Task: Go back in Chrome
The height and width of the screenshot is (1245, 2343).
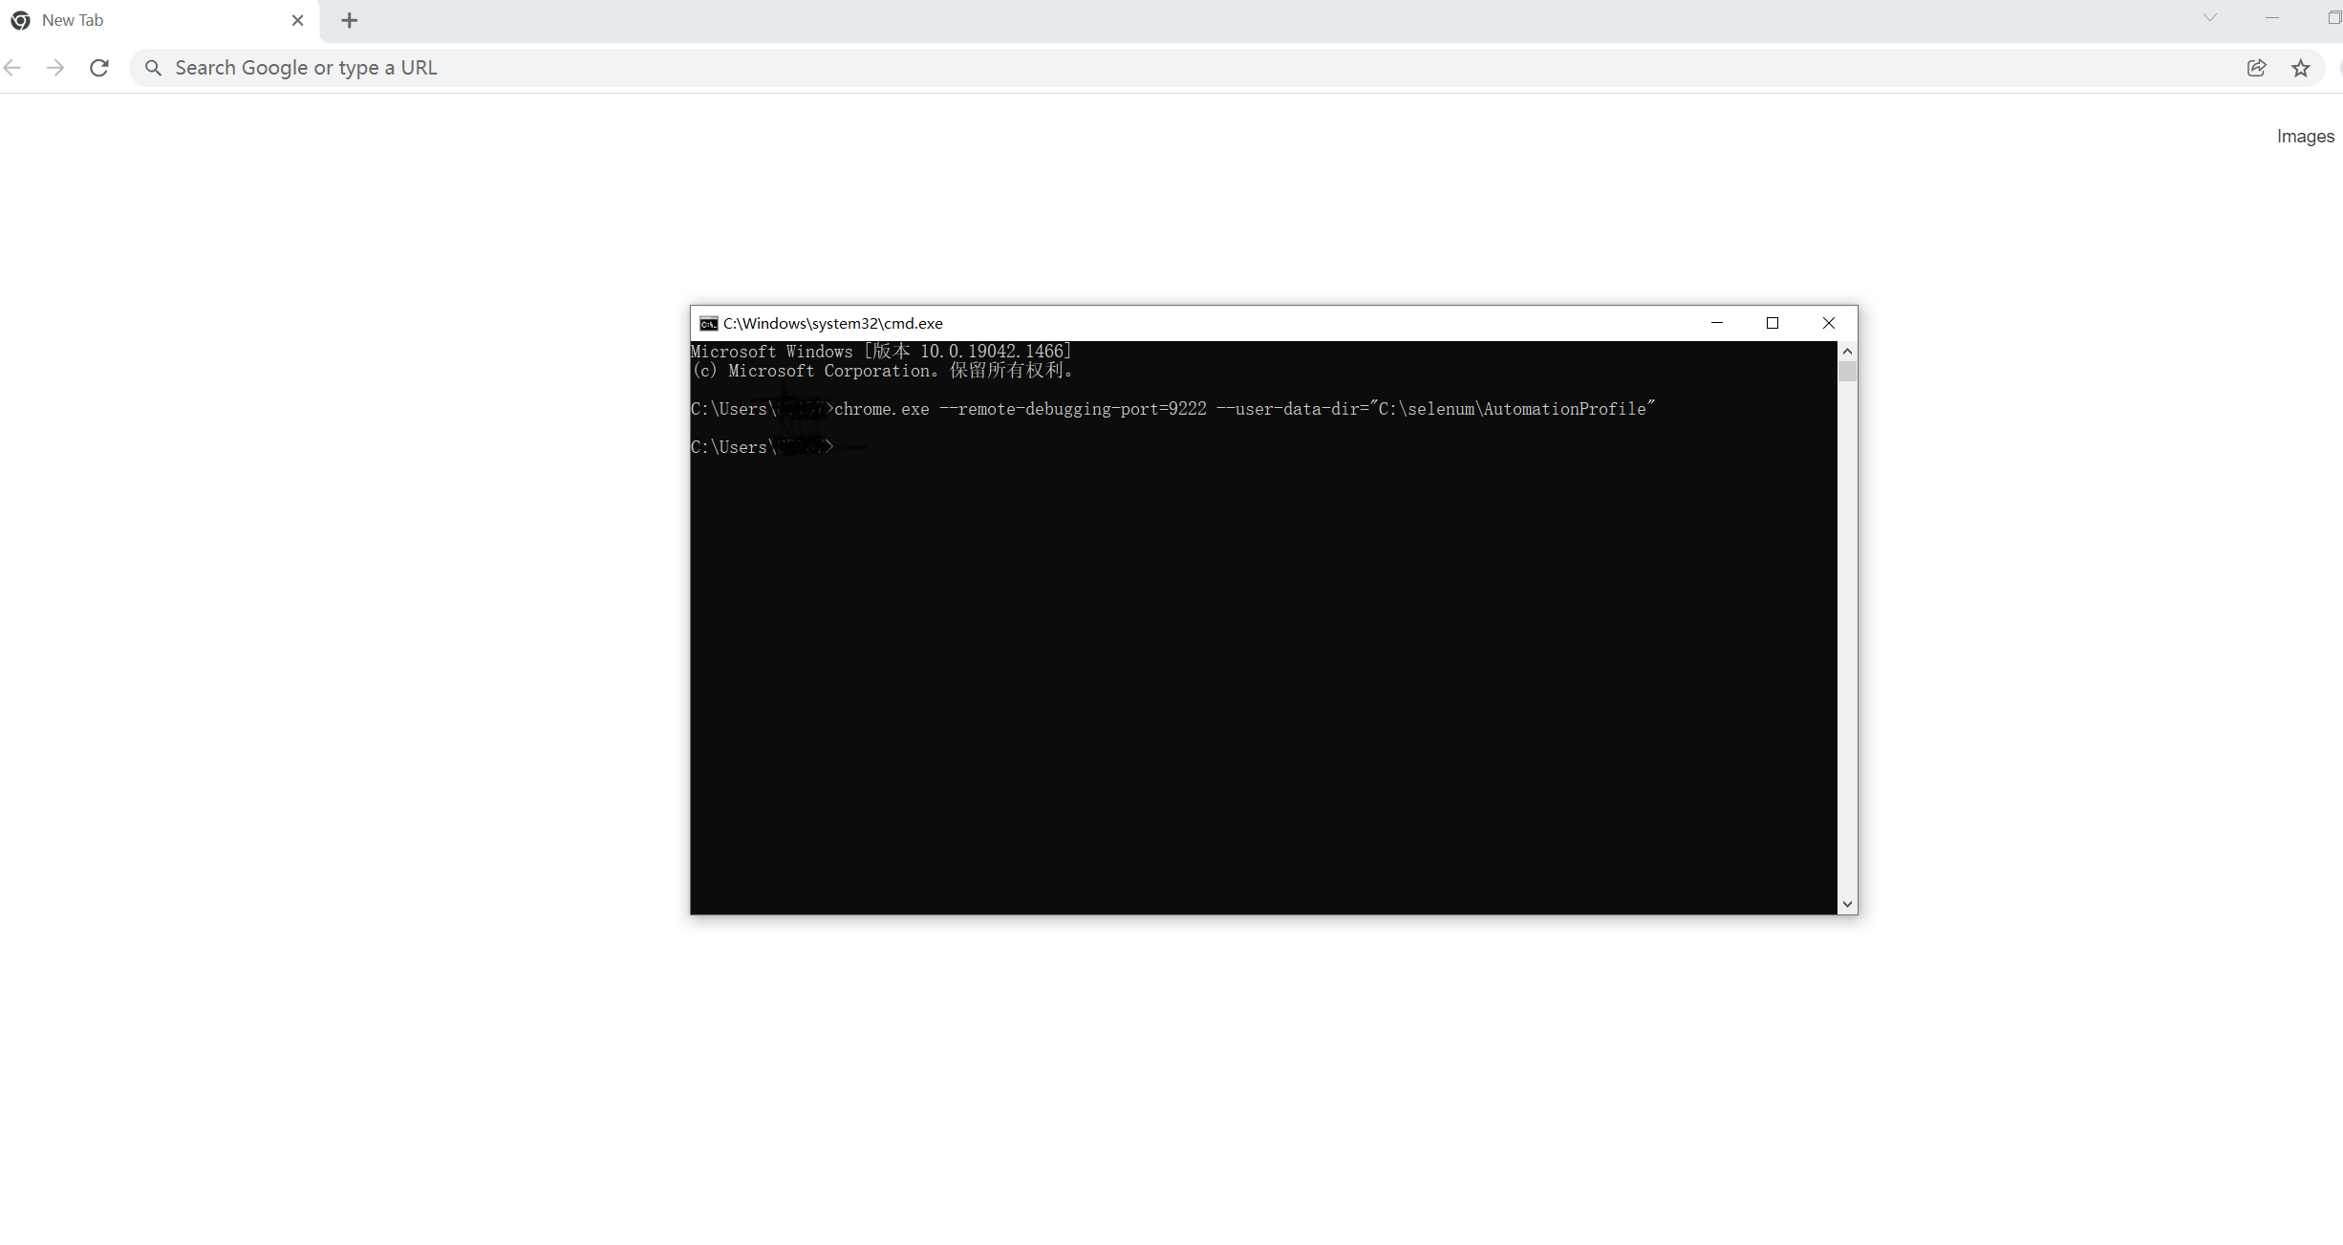Action: coord(12,68)
